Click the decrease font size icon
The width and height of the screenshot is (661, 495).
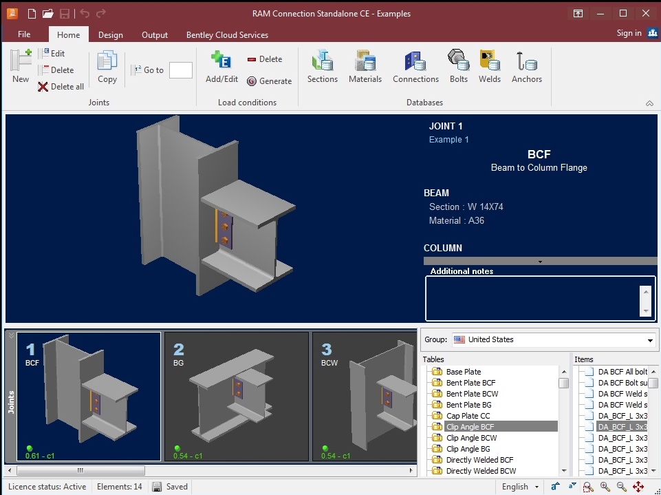point(572,487)
